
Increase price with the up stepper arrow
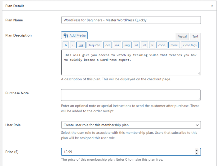[197, 150]
